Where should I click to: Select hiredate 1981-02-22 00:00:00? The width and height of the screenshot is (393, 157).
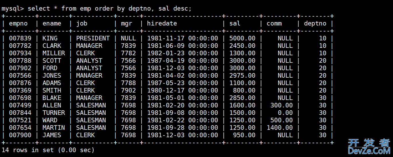[x=182, y=120]
